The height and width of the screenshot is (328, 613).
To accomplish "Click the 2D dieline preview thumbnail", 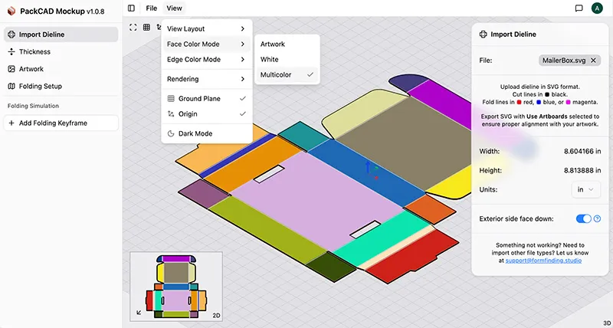I will [177, 285].
